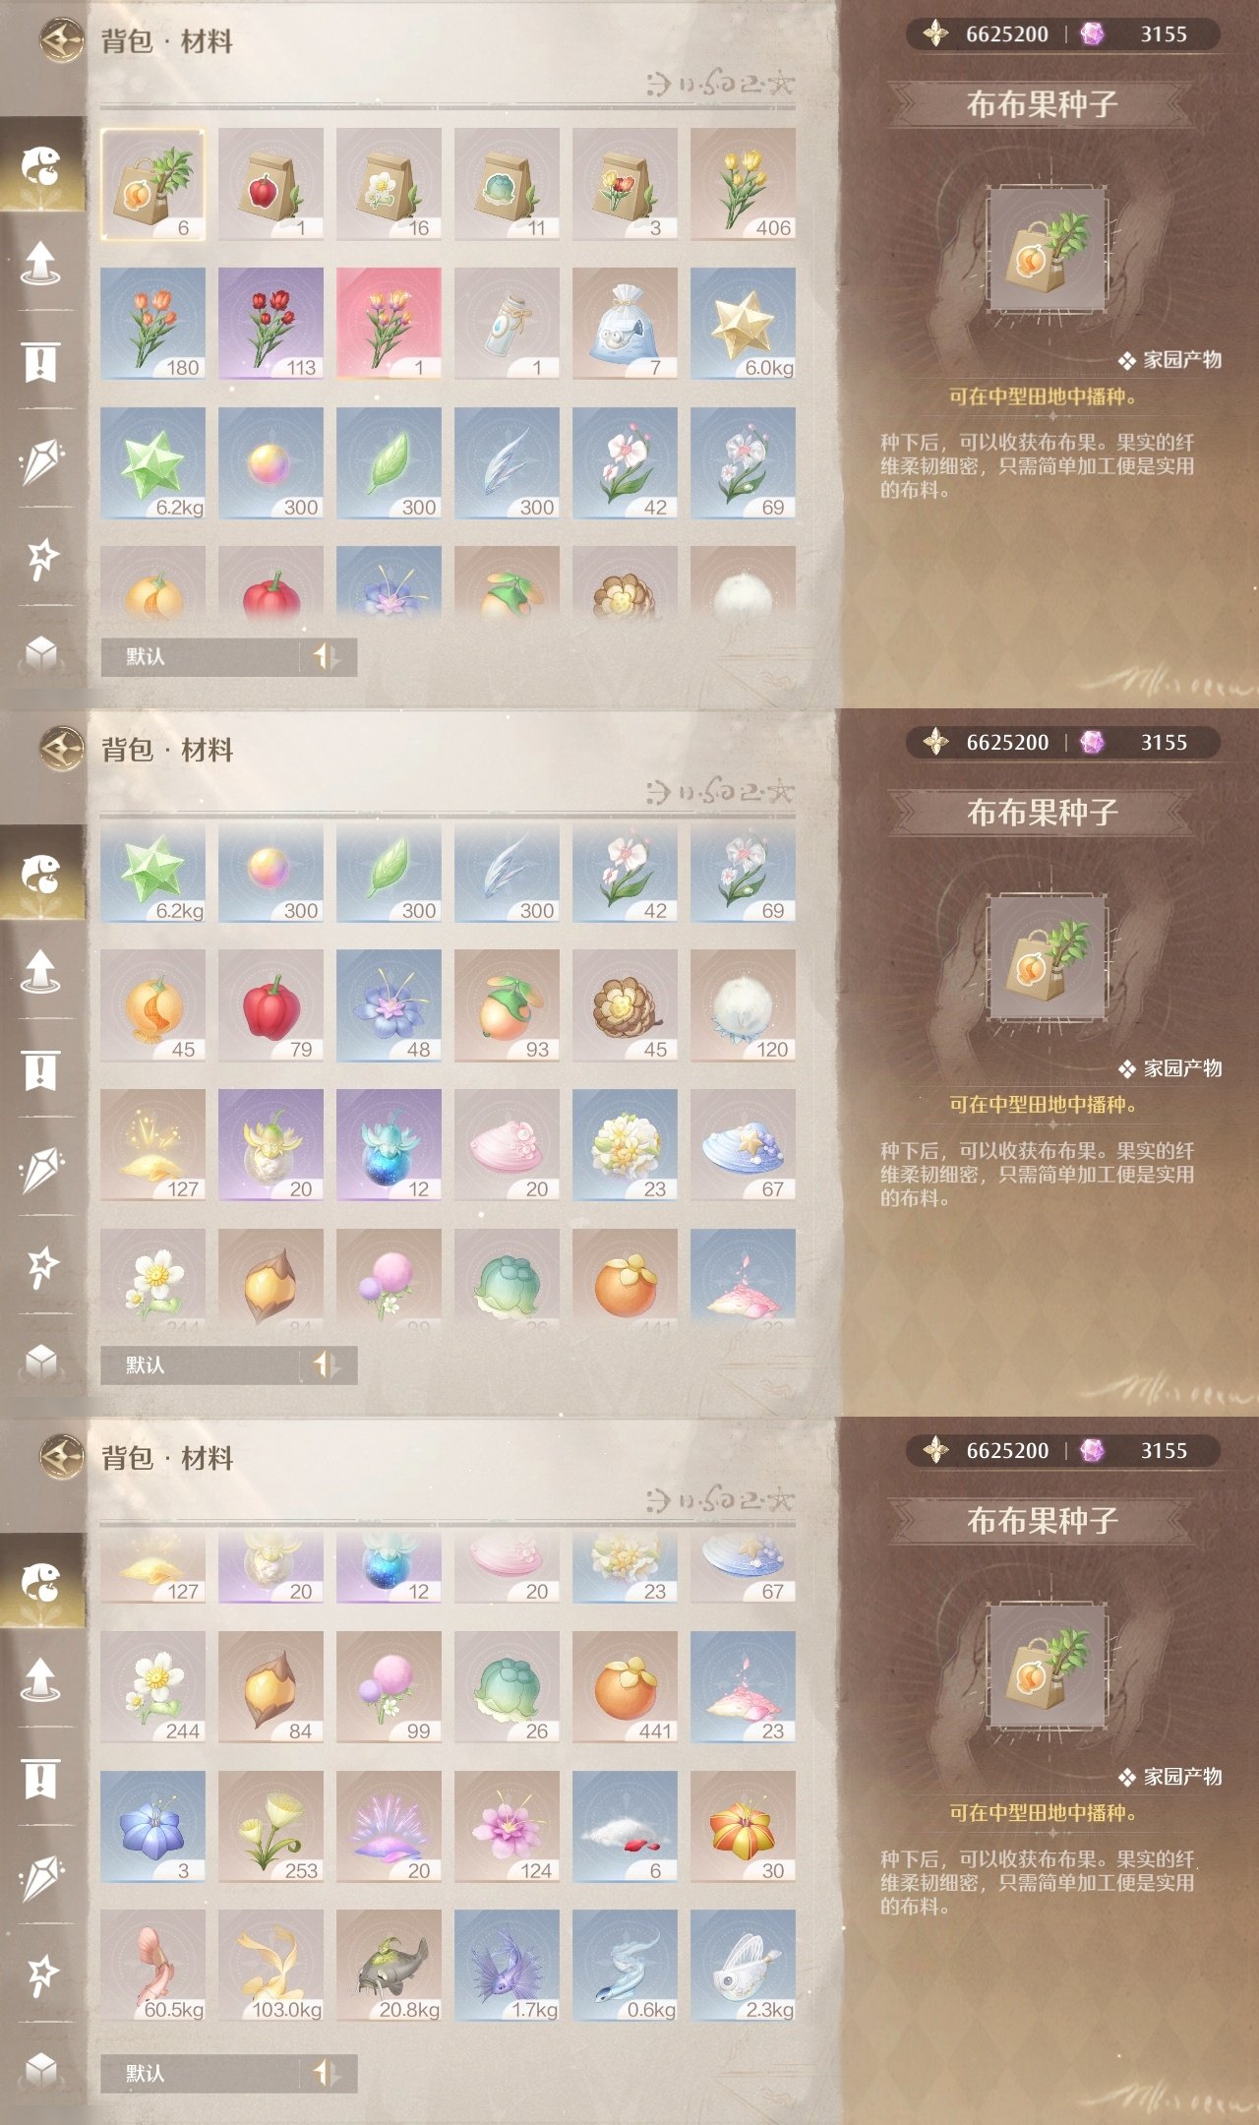
Task: Open 默认 sort dropdown below the fish weights row
Action: pyautogui.click(x=199, y=2073)
